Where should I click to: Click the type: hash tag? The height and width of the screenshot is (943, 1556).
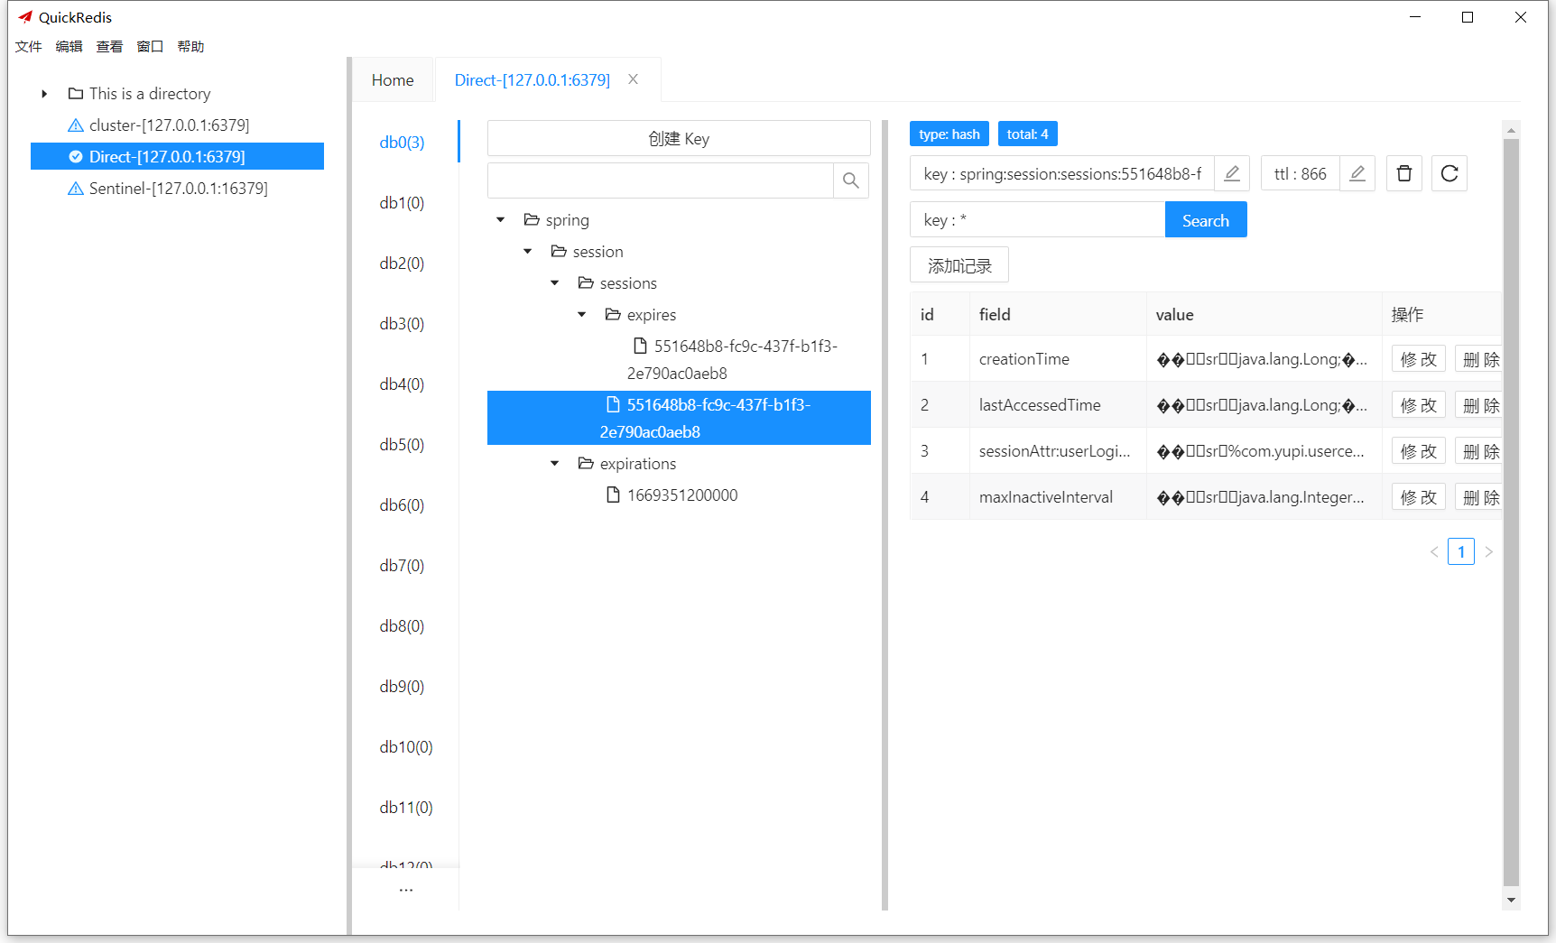click(949, 134)
